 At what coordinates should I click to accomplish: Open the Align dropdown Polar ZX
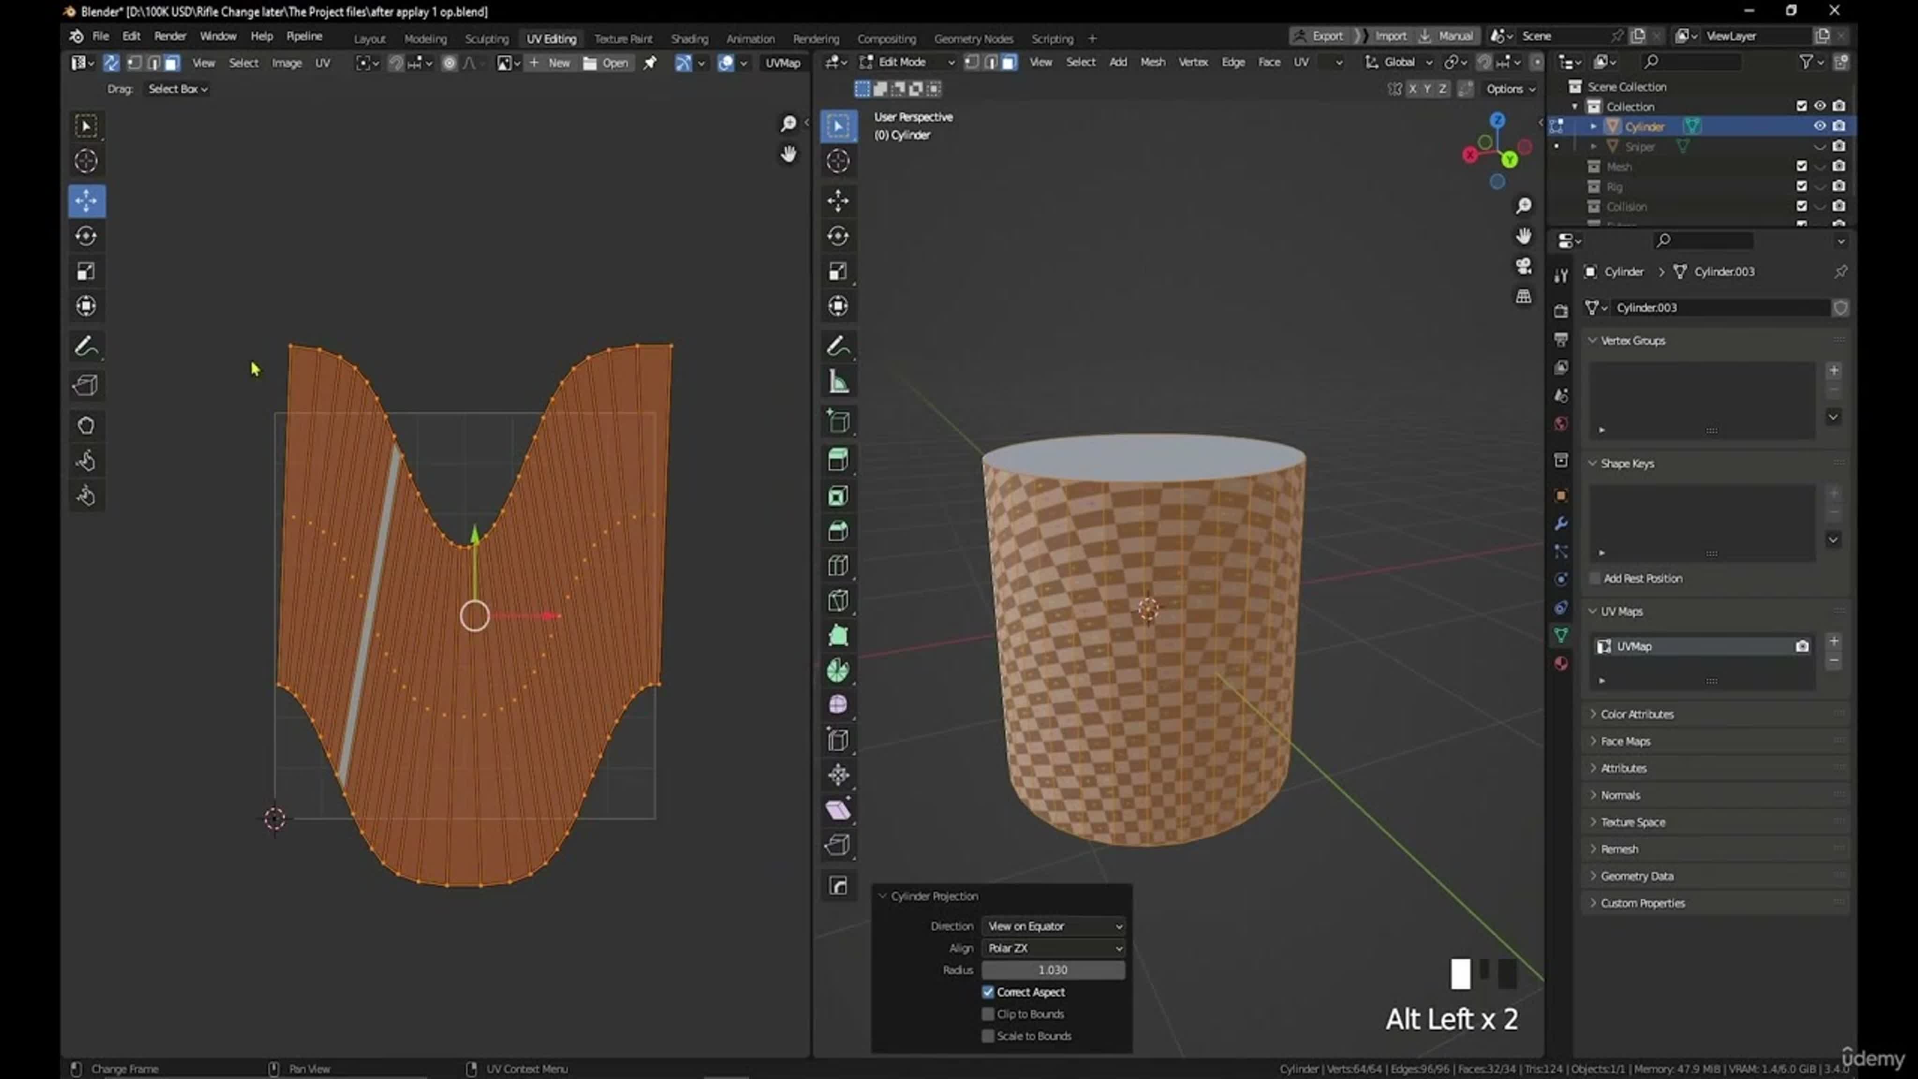pyautogui.click(x=1053, y=949)
